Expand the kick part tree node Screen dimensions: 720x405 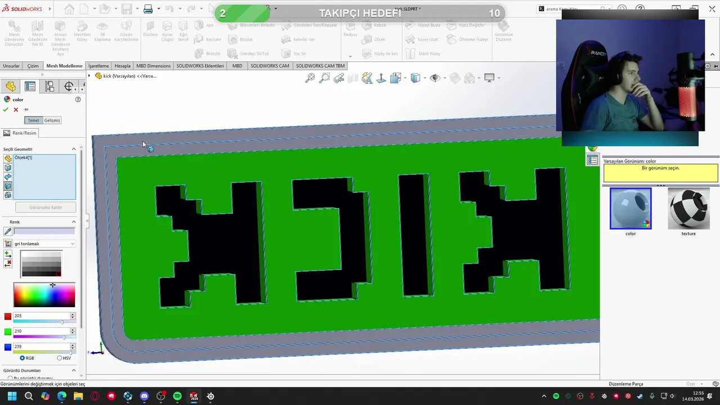pos(89,76)
